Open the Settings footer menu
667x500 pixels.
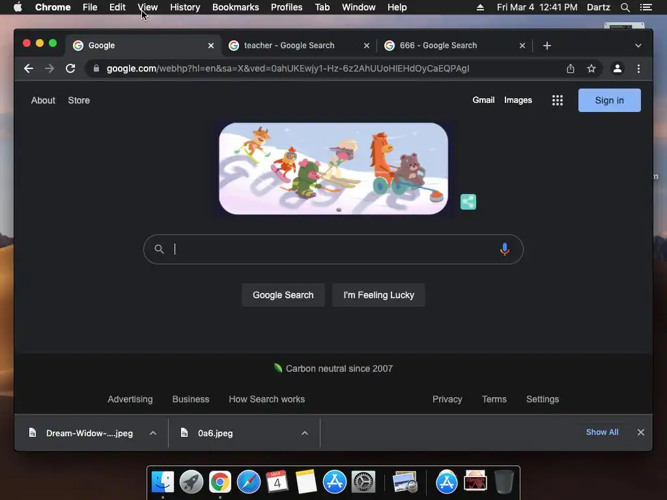543,399
